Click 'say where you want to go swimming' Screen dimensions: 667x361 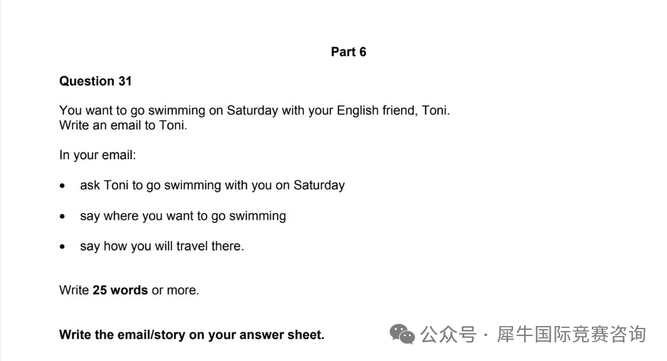coord(183,216)
